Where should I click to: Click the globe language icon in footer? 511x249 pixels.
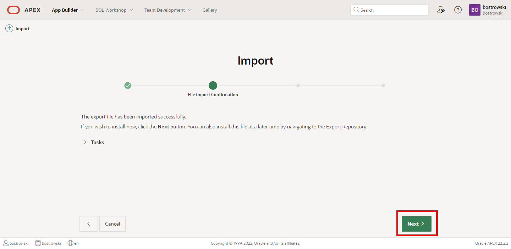coord(70,243)
